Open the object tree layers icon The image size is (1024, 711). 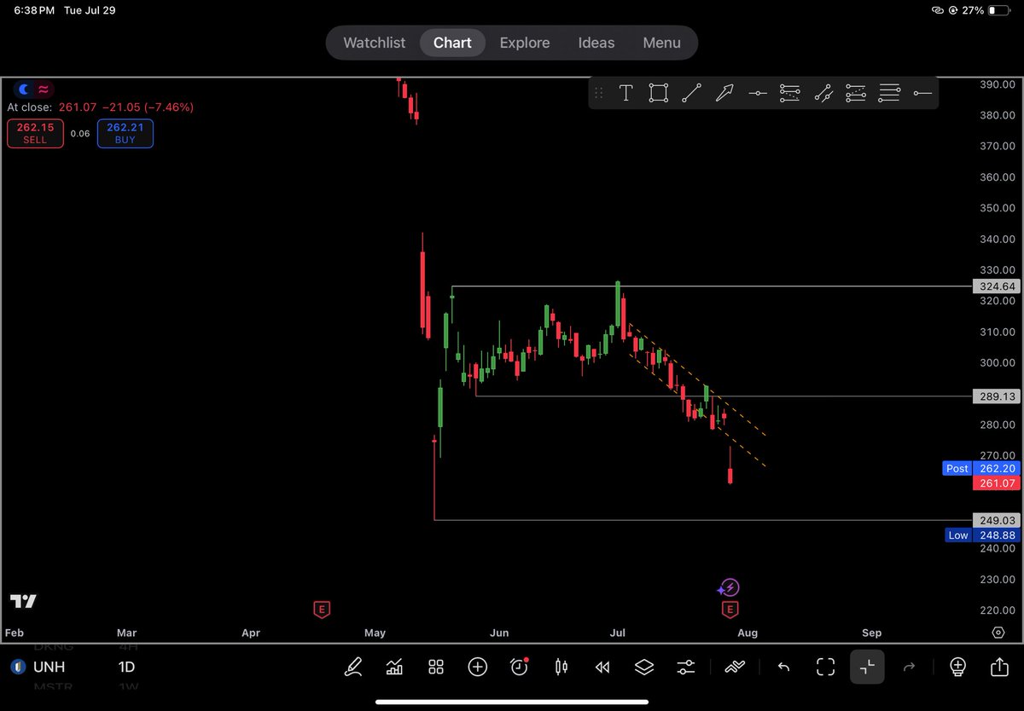[x=644, y=667]
